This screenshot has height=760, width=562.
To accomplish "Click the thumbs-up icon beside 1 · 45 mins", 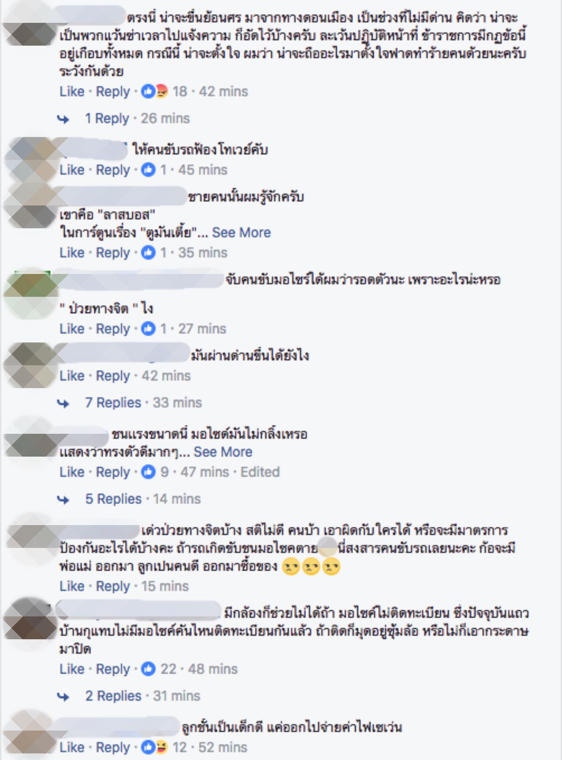I will [148, 170].
